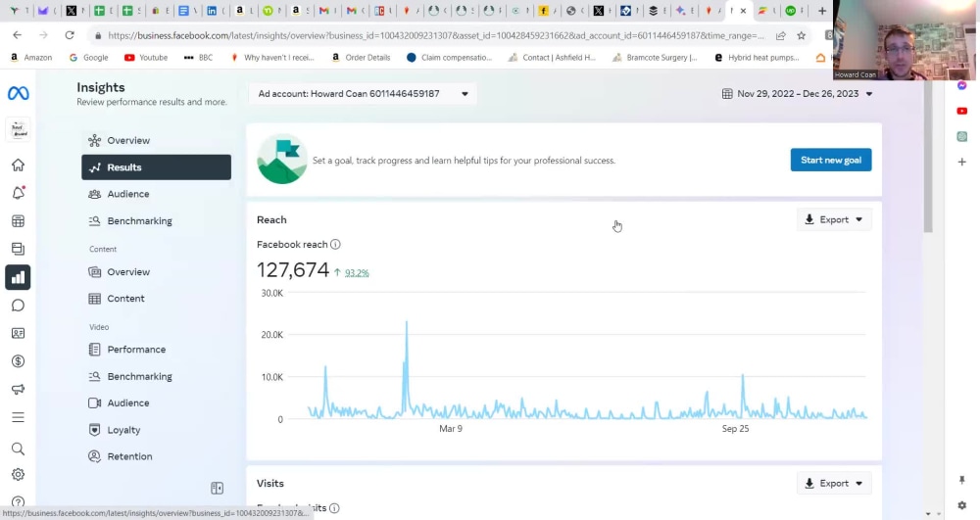Open the Ad account dropdown
This screenshot has width=980, height=520.
[x=363, y=94]
